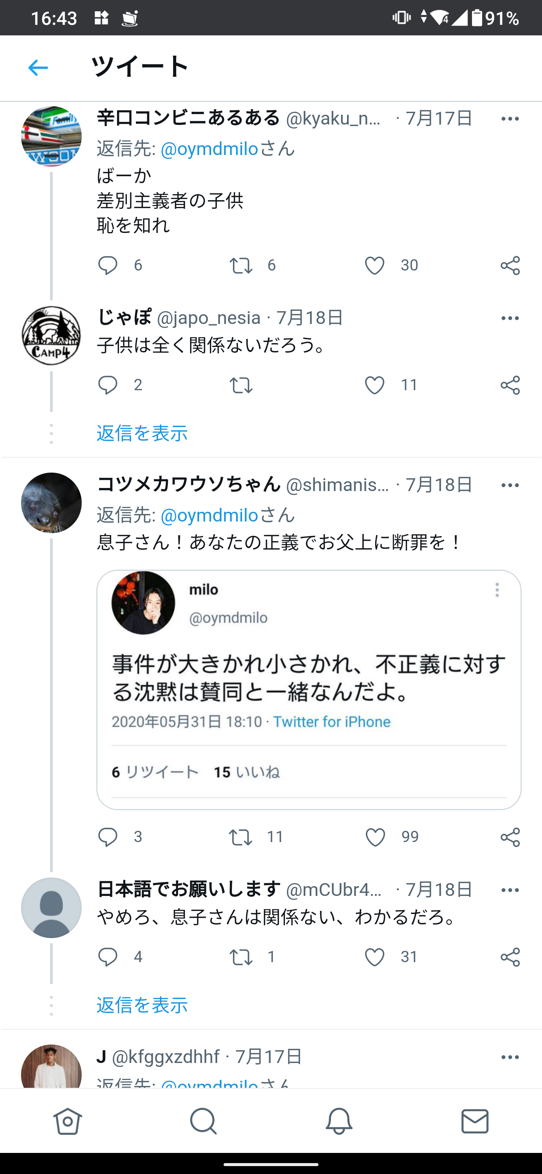Open the Messages envelope tab

click(475, 1121)
